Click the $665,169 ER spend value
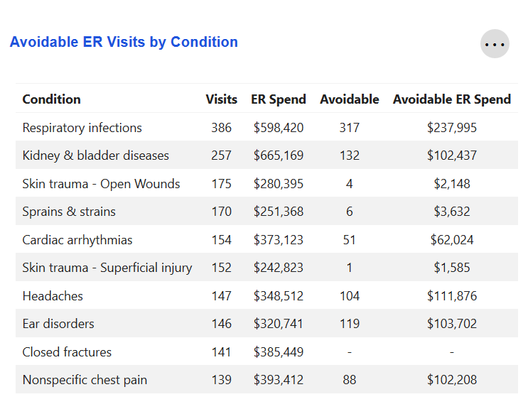This screenshot has height=409, width=528. [279, 156]
